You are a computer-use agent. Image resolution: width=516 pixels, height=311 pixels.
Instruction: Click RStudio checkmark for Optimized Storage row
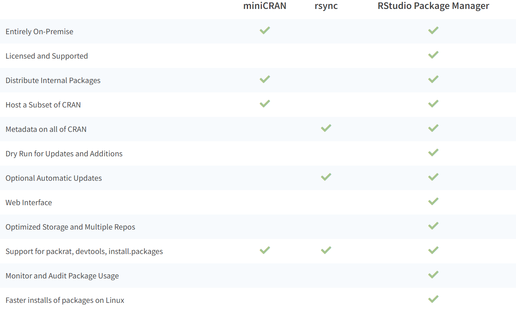433,226
